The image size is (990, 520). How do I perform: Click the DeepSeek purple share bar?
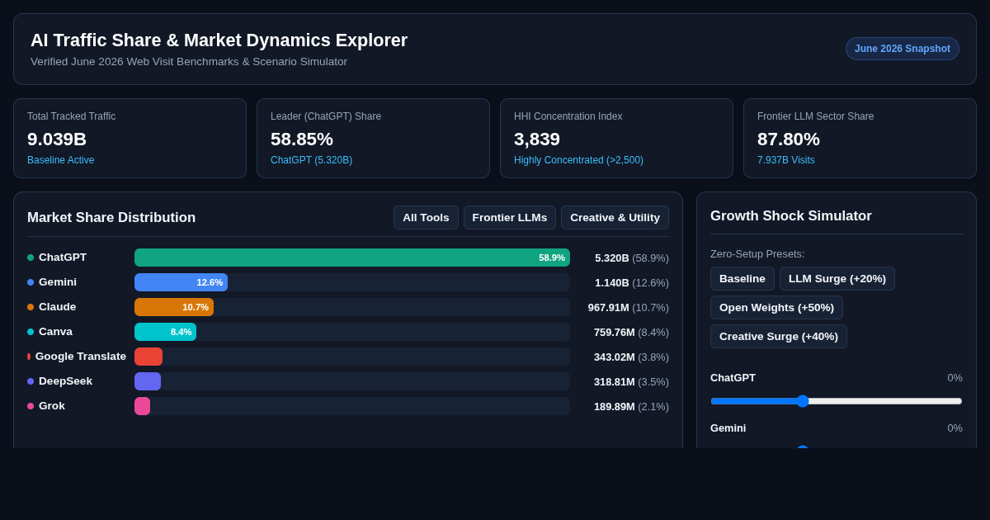pos(148,381)
